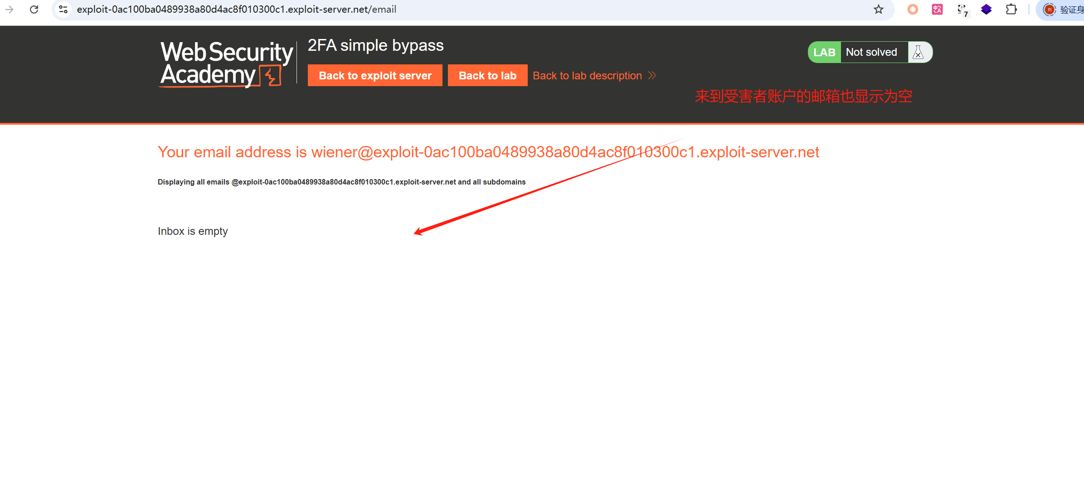
Task: Click the double chevron after lab description
Action: point(652,76)
